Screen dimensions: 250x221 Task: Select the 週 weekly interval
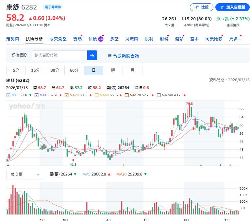113,70
